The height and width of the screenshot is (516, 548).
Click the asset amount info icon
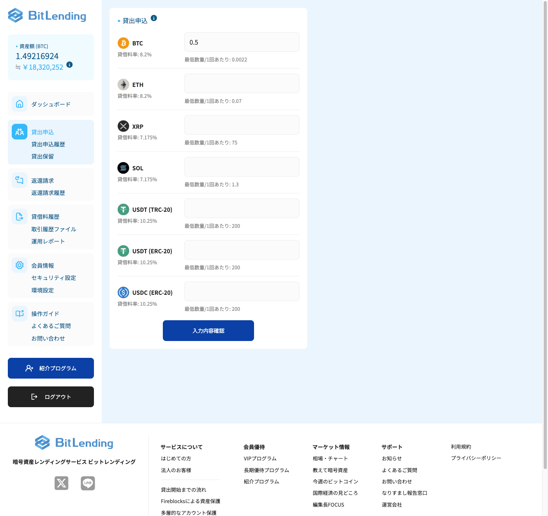pos(69,65)
